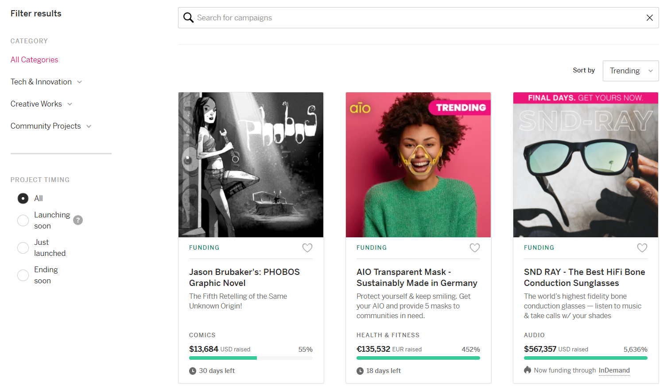Click the Protect yourself & keep smiling description

[413, 306]
